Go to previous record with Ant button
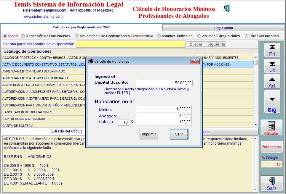This screenshot has width=286, height=194. pos(272,82)
